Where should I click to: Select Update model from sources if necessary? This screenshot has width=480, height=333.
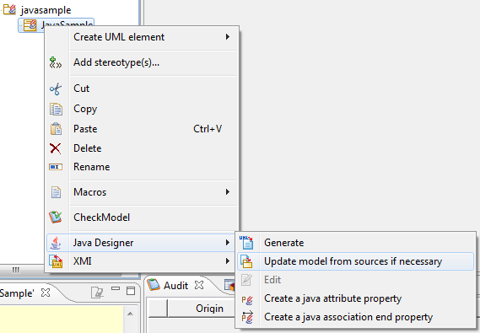tap(355, 261)
